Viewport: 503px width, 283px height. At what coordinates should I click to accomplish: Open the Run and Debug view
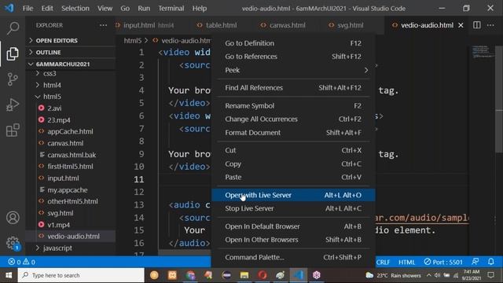click(x=13, y=105)
